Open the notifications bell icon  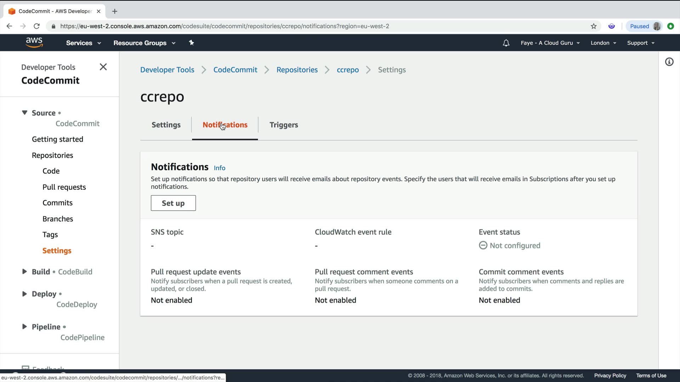pos(506,43)
